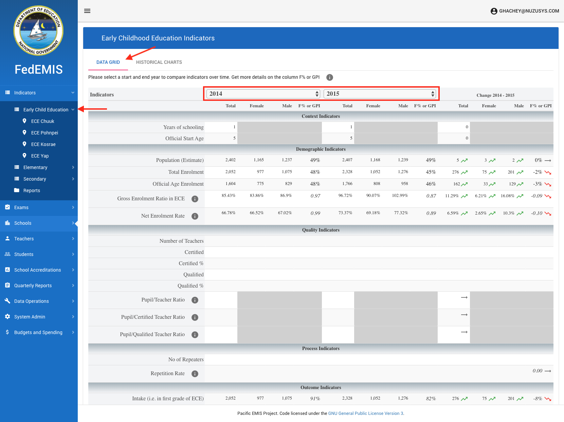
Task: Open GNU General Public License Version 3 link
Action: (365, 413)
